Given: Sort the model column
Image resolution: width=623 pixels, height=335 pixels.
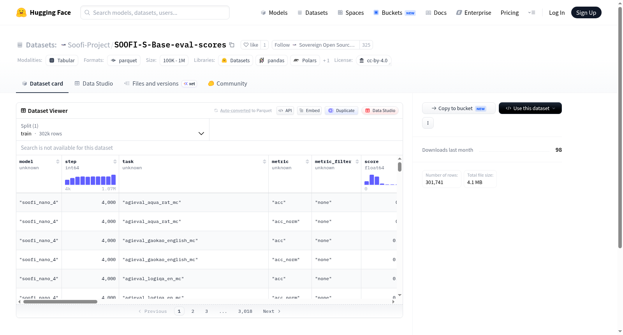Looking at the screenshot, I should [x=58, y=161].
